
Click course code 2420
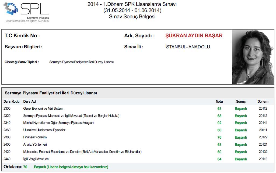[7, 152]
